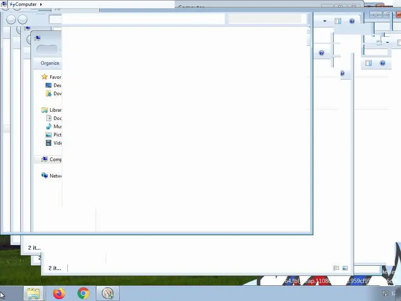Open File Explorer from the taskbar
This screenshot has height=301, width=401.
33,293
